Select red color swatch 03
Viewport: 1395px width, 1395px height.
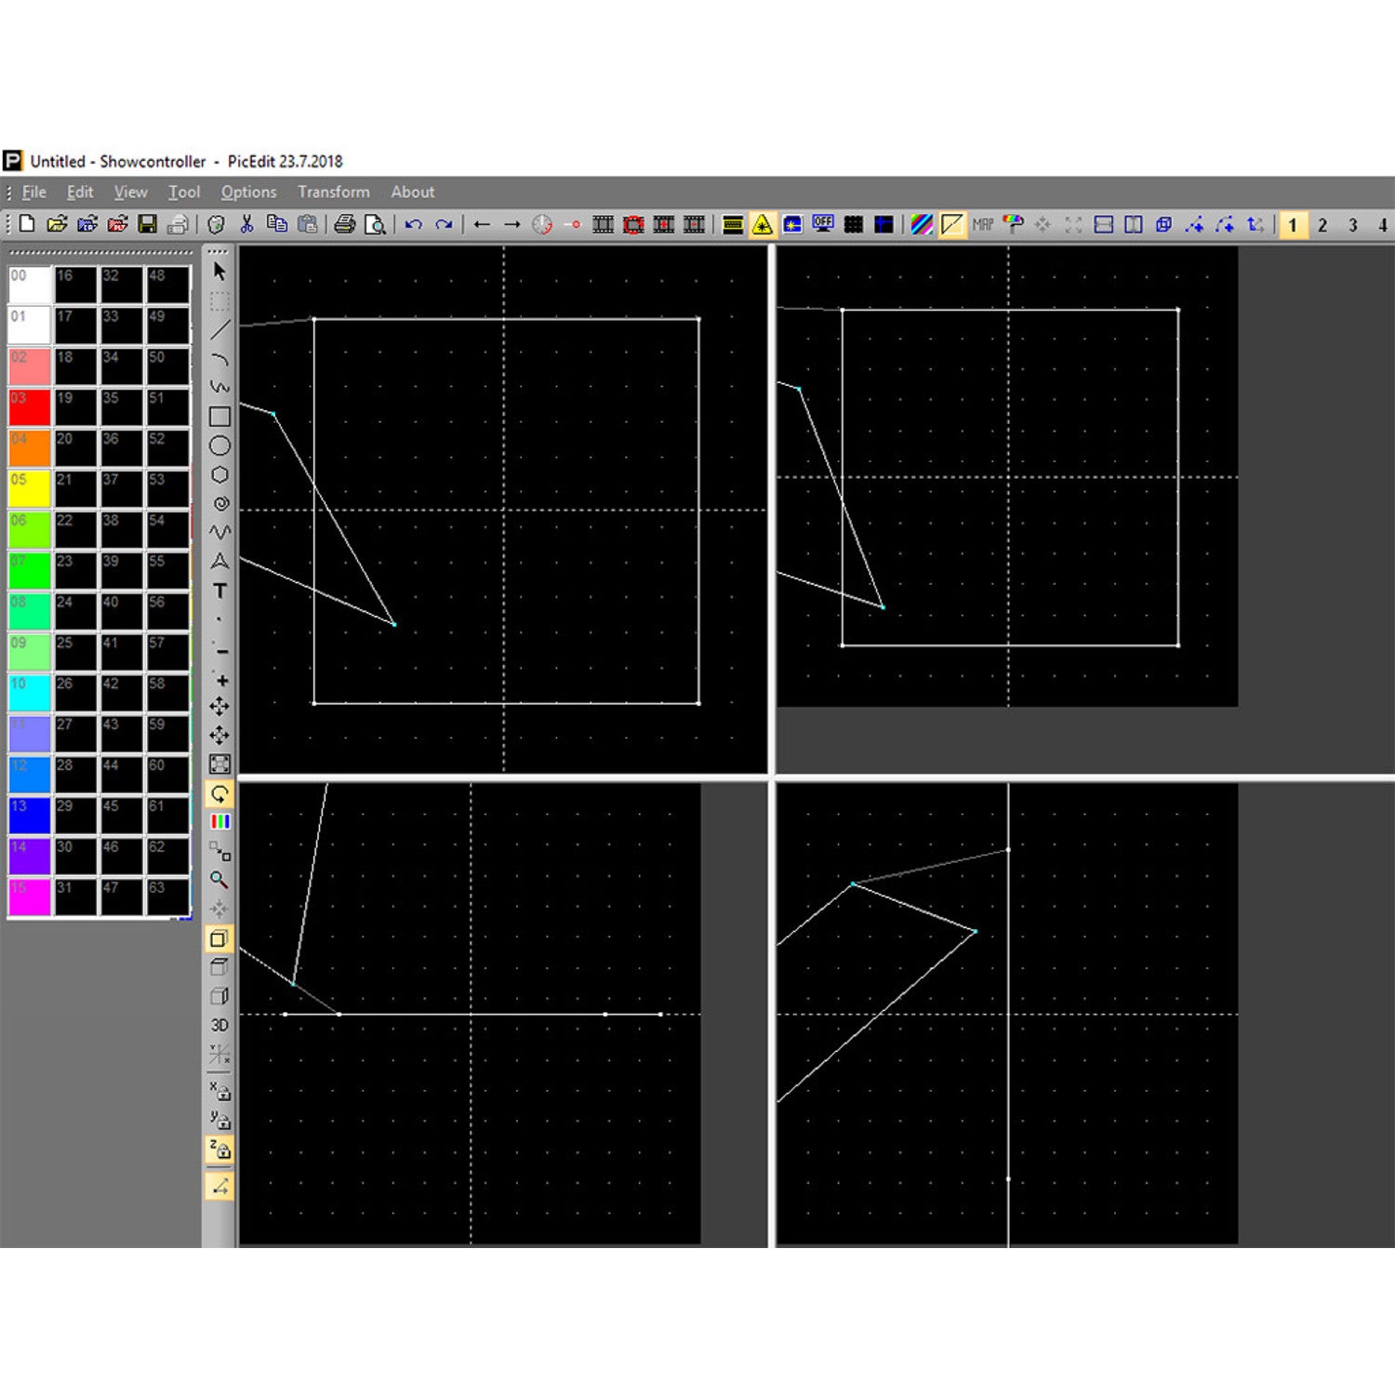click(x=30, y=407)
